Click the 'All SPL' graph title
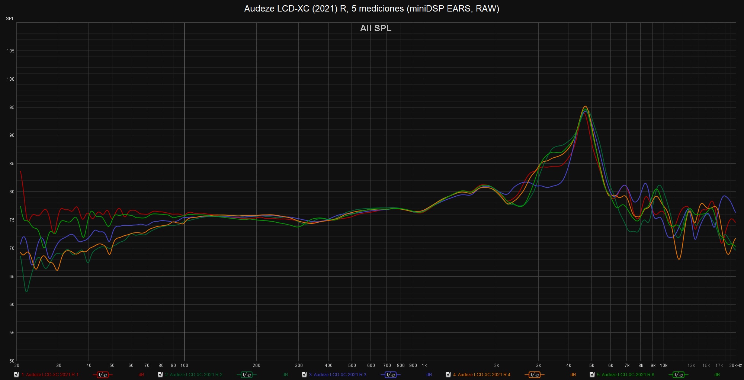 tap(376, 28)
